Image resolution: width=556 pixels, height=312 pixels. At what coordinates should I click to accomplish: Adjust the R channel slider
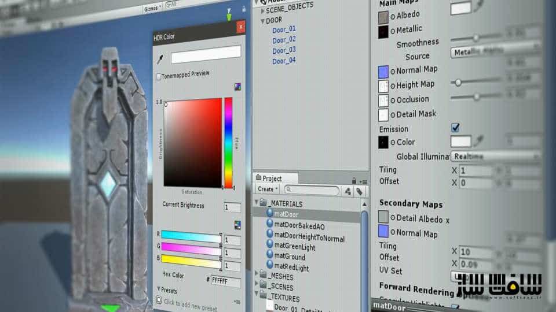point(191,237)
